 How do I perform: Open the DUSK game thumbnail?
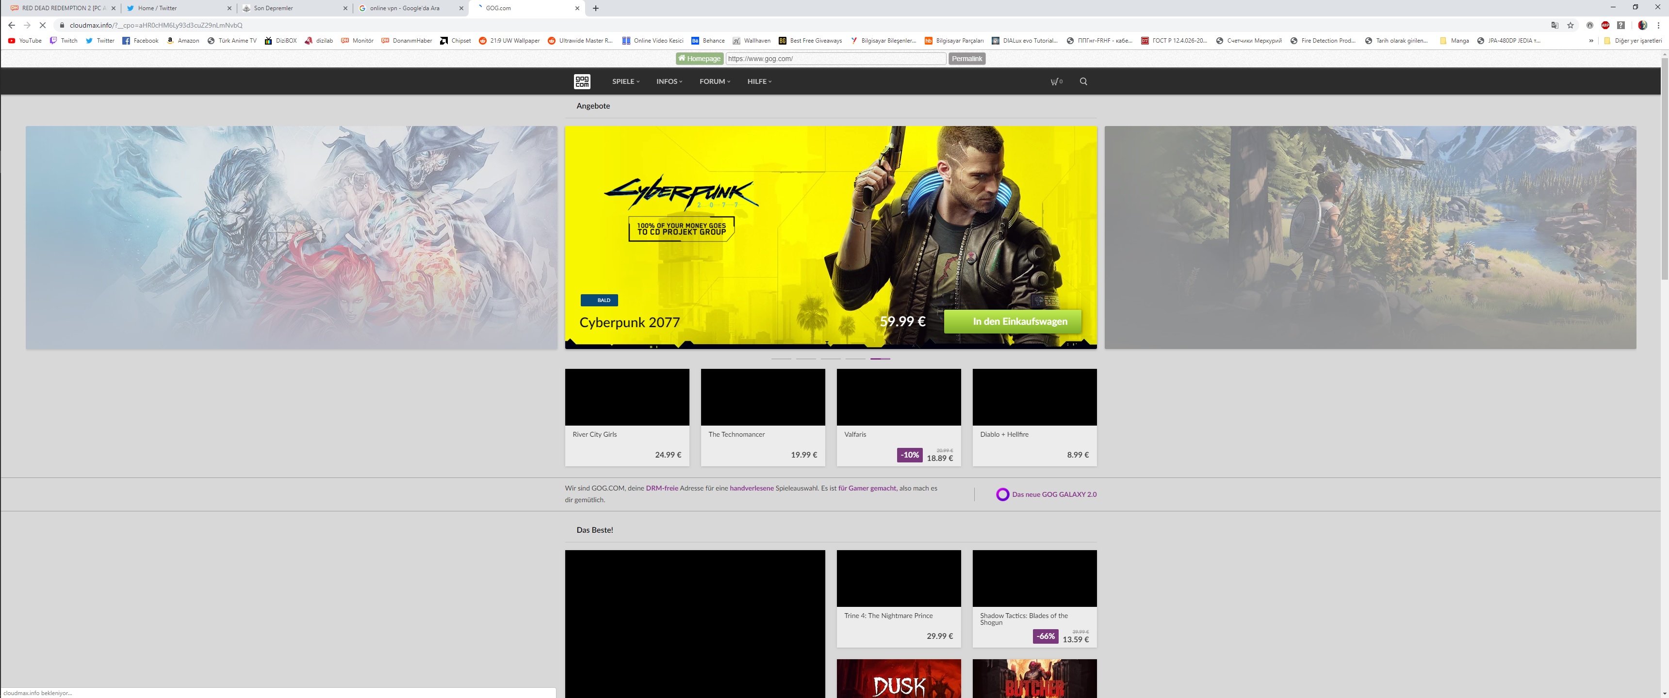(x=899, y=679)
